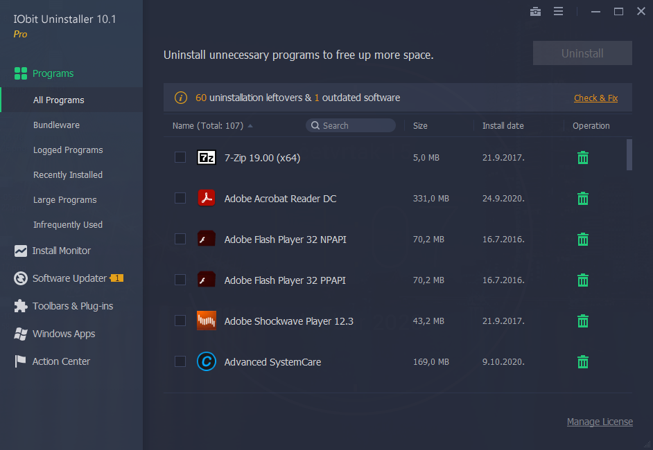Show Logged Programs
This screenshot has width=653, height=450.
point(68,150)
